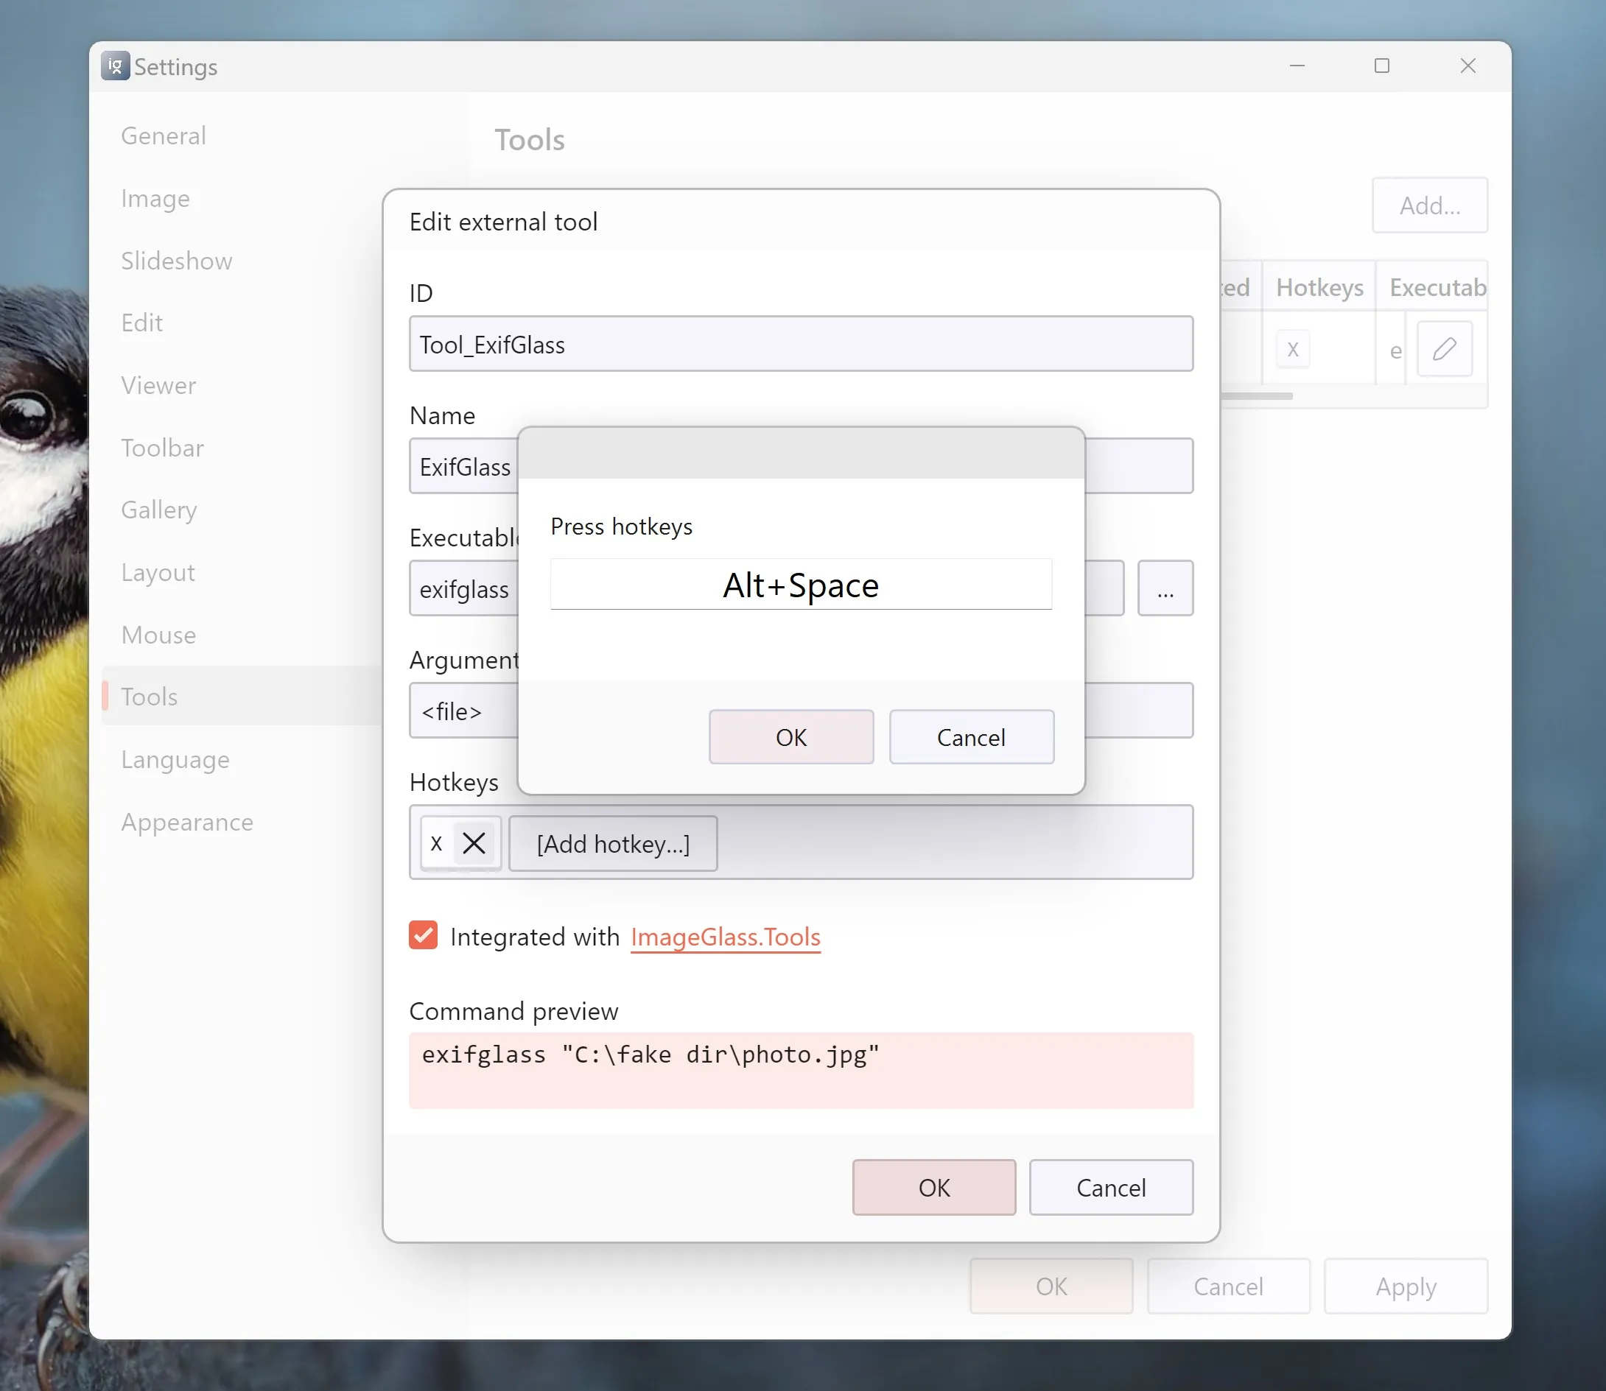Uncheck Integrated with ImageGlass.Tools checkbox

[x=424, y=935]
